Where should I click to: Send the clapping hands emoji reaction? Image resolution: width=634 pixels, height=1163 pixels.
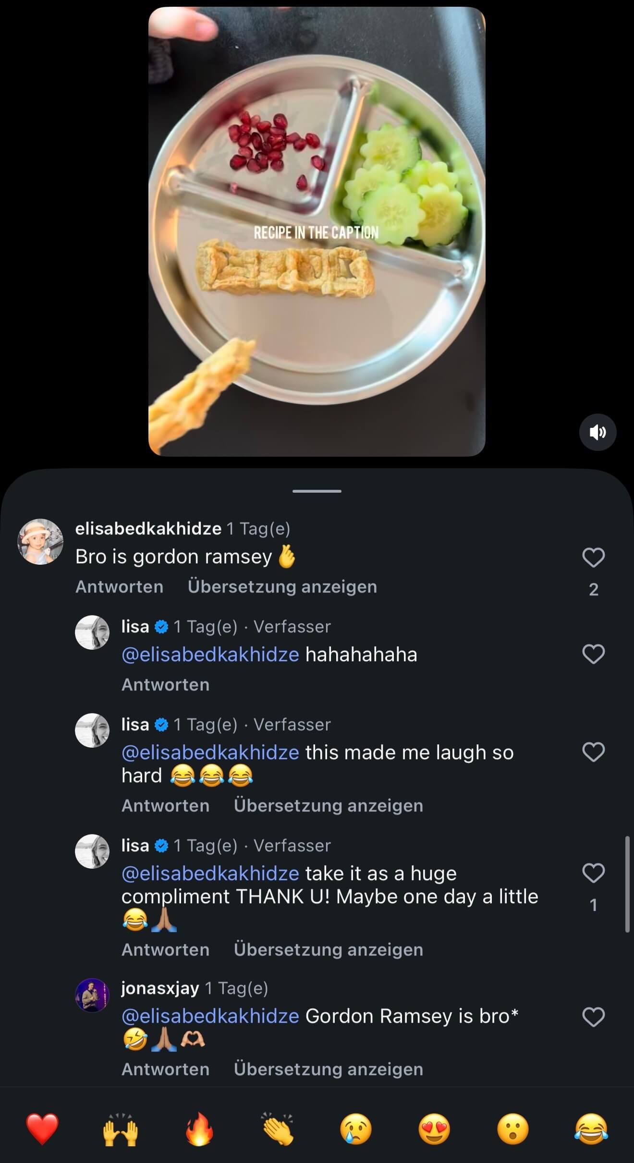[x=278, y=1129]
